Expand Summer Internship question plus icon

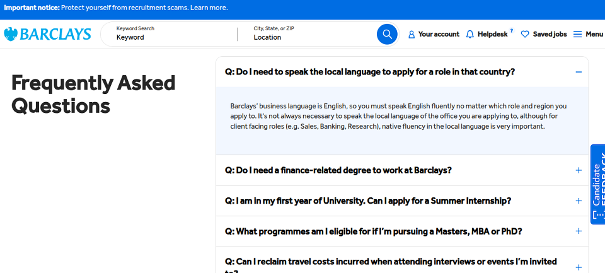click(579, 200)
